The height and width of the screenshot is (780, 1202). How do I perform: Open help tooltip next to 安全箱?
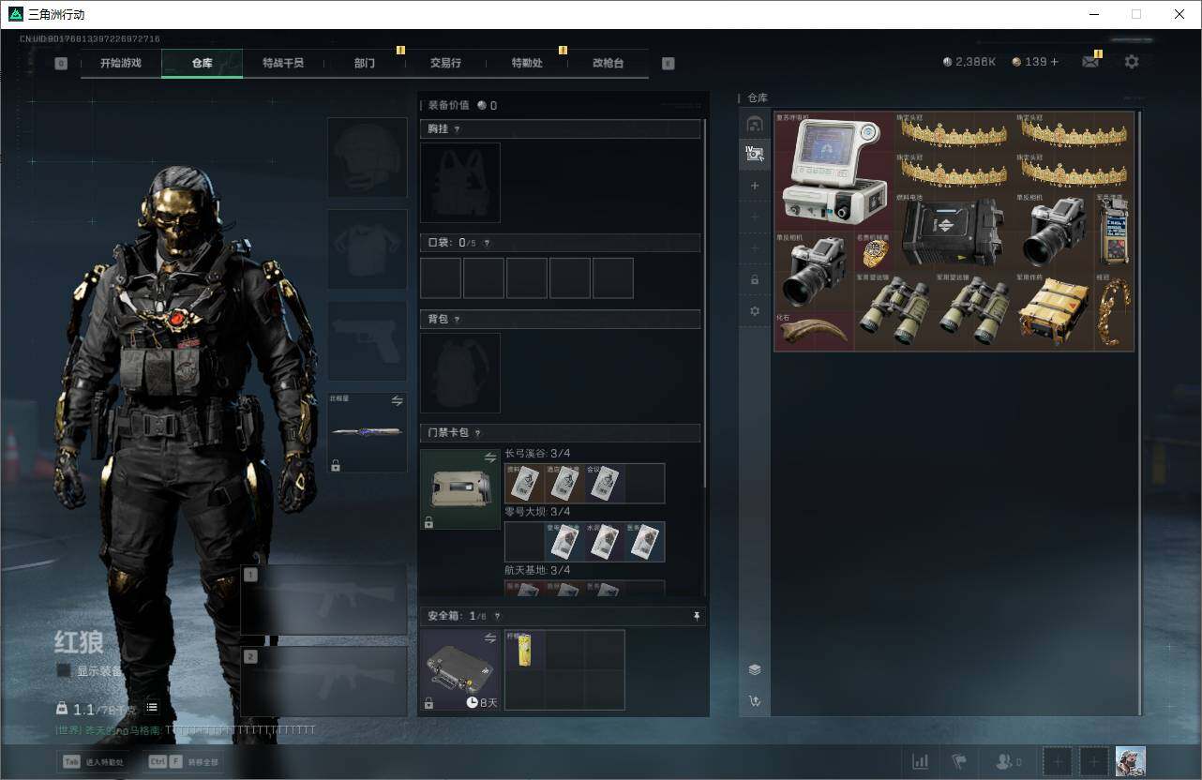tap(497, 616)
